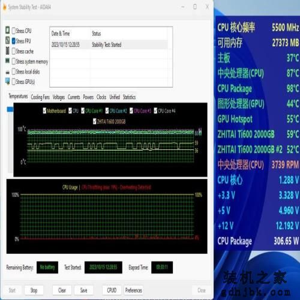Enable the Stress GPU(s) checkbox

(x=14, y=82)
